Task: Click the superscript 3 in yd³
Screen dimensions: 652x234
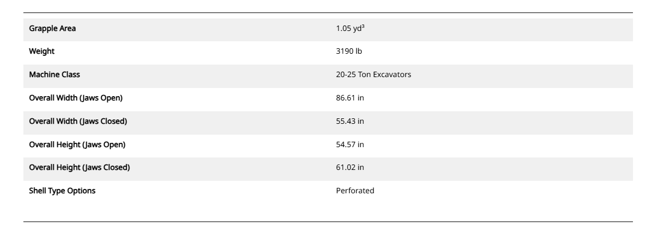Action: (363, 27)
